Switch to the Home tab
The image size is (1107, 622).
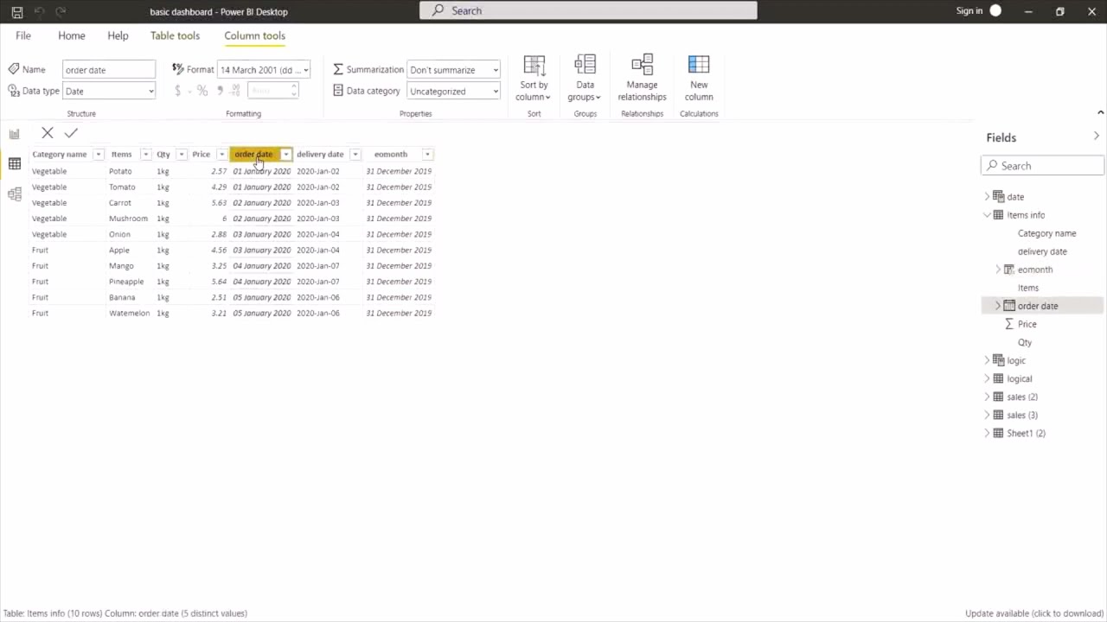72,35
